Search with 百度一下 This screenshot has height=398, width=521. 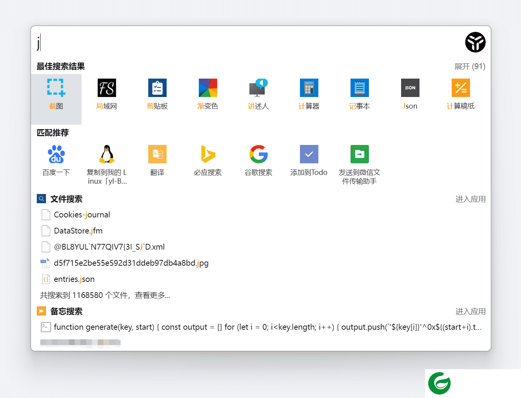click(x=56, y=161)
